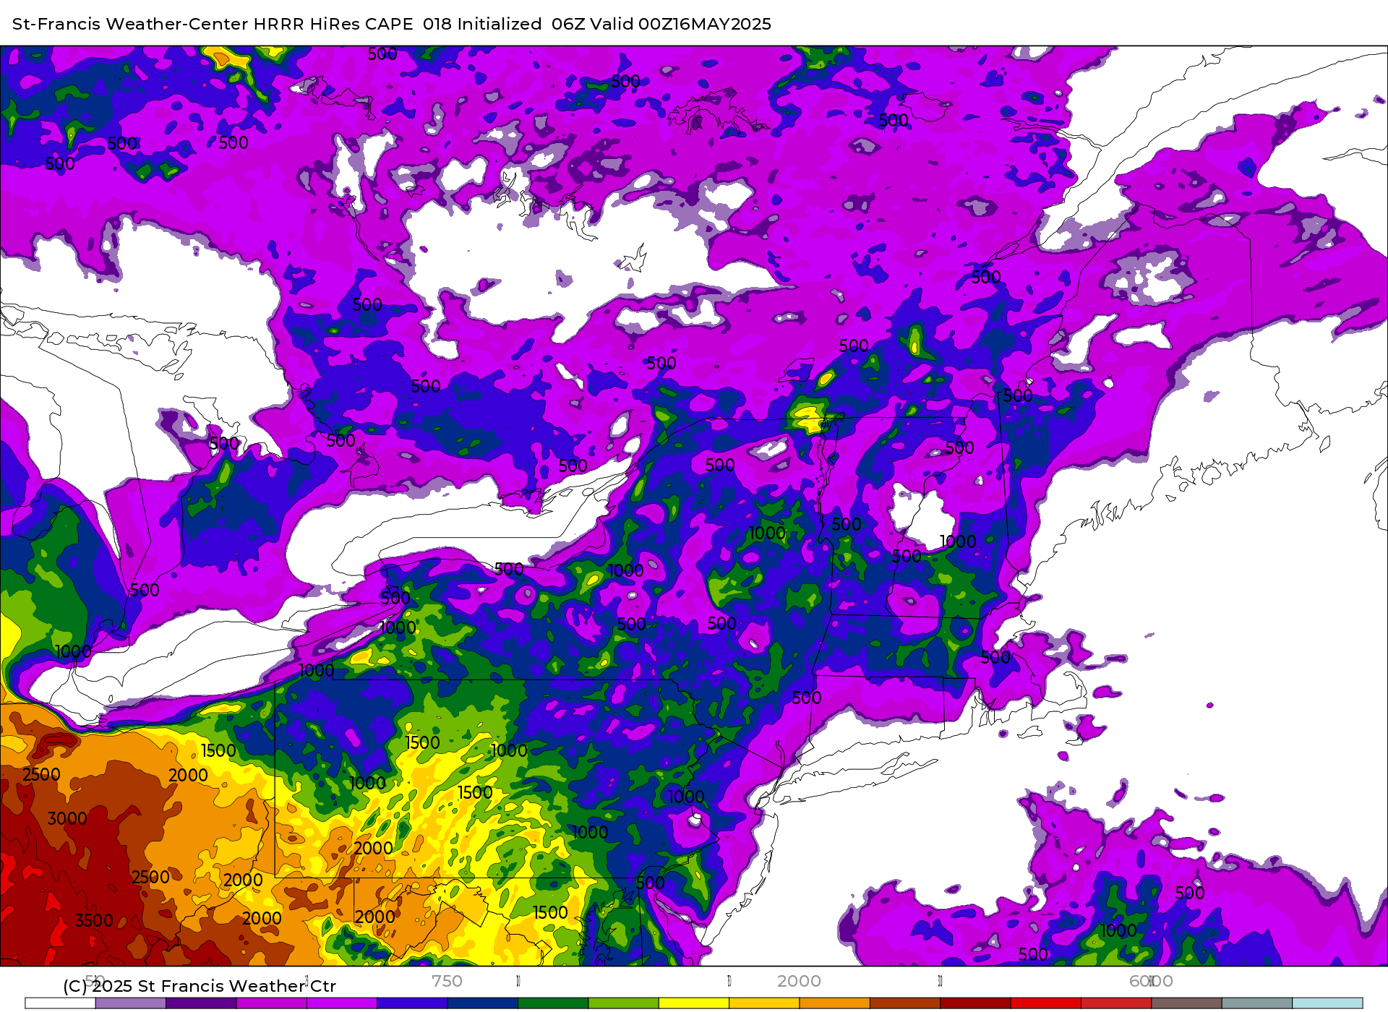Screen dimensions: 1388x1012
Task: Pick the dark purple legend swatch
Action: click(201, 1003)
